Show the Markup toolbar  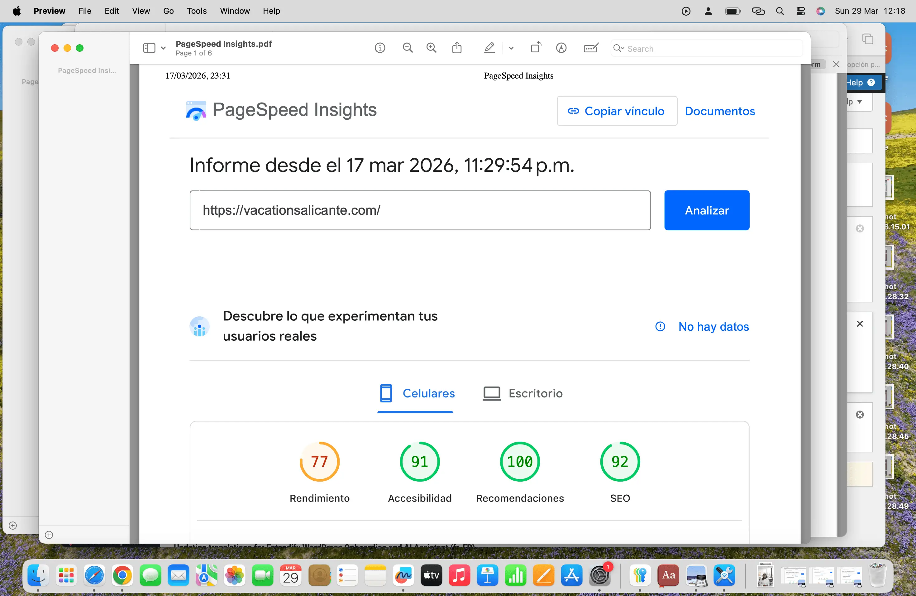[x=561, y=48]
